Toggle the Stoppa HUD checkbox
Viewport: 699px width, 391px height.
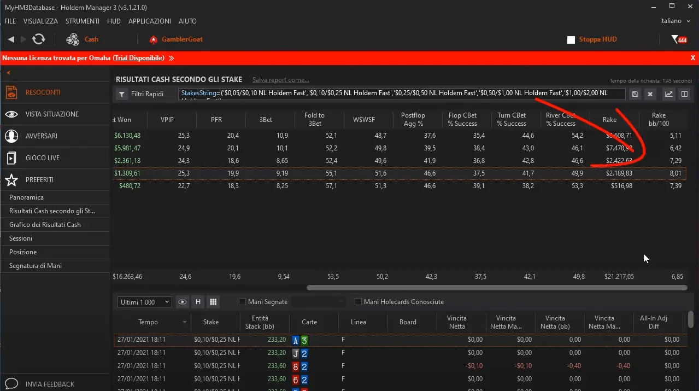tap(571, 40)
